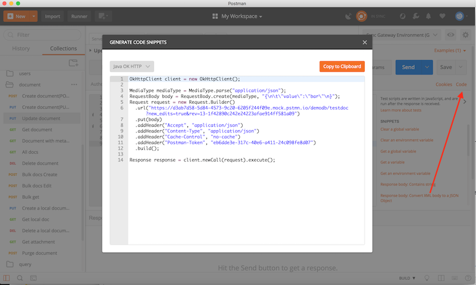Open the user avatar menu
The height and width of the screenshot is (285, 476).
click(461, 17)
